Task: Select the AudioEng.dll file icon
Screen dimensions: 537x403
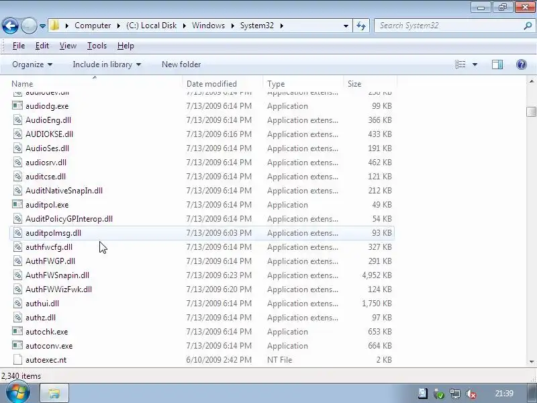Action: coord(17,120)
